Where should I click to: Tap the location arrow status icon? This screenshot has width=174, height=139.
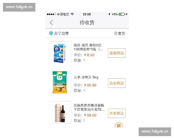(x=109, y=14)
